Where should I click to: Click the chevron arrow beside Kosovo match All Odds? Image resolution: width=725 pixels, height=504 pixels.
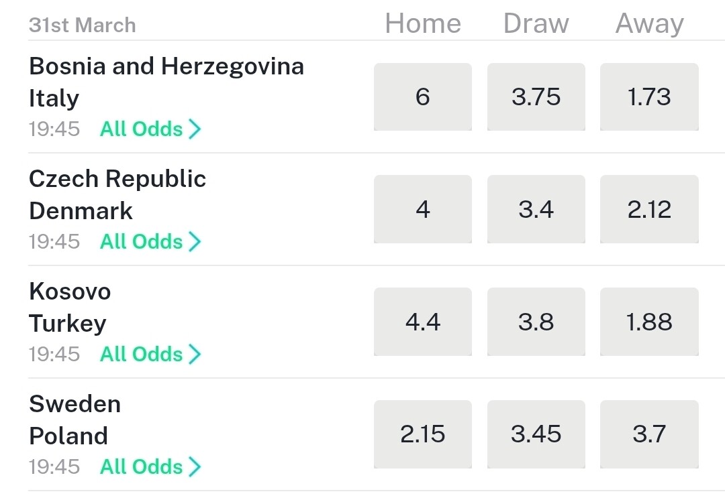[195, 354]
